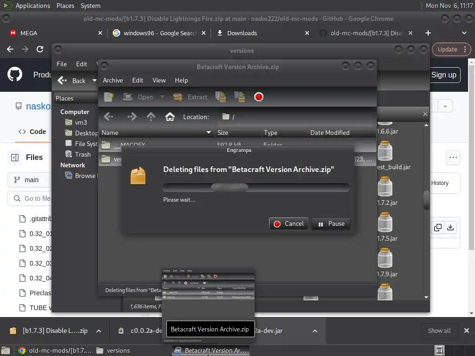
Task: Open a new Chrome tab
Action: [x=428, y=33]
